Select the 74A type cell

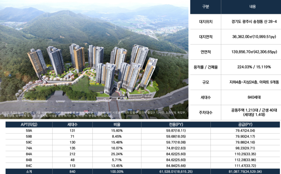(x=29, y=148)
